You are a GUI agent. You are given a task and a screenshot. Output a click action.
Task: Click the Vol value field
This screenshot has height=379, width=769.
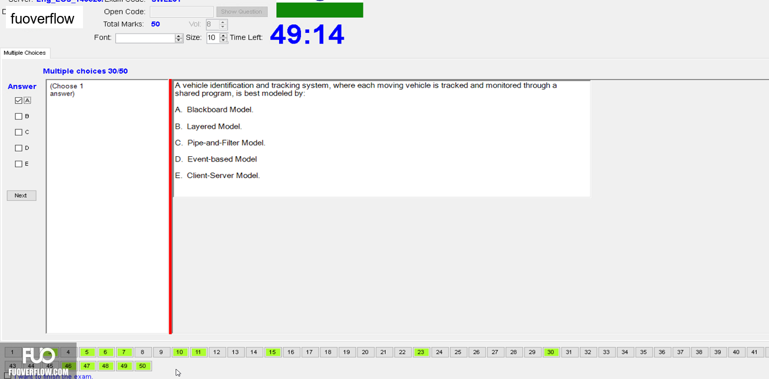pos(212,25)
